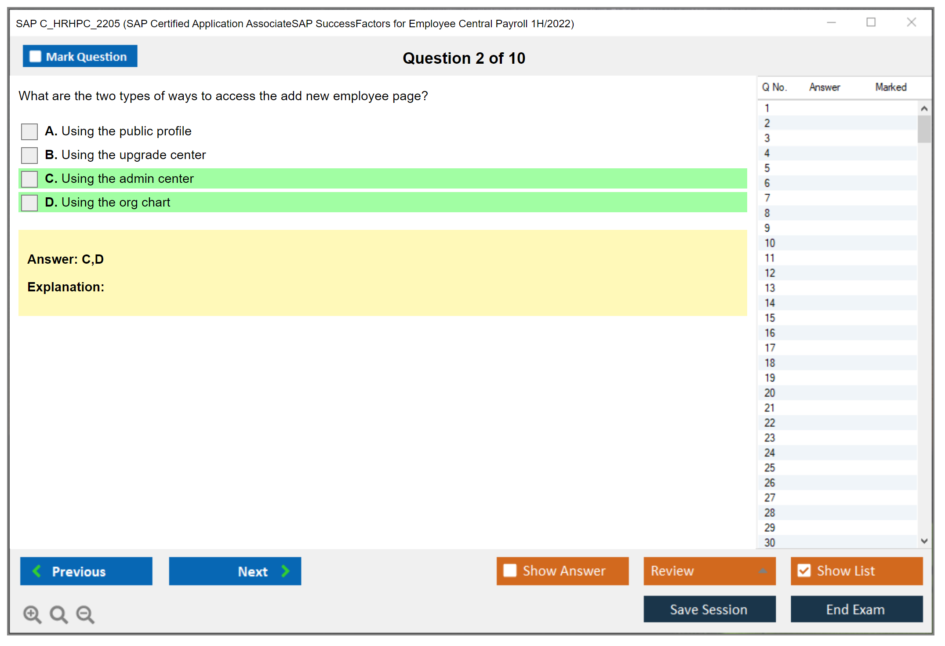Click the End Exam button
Image resolution: width=945 pixels, height=646 pixels.
click(856, 609)
